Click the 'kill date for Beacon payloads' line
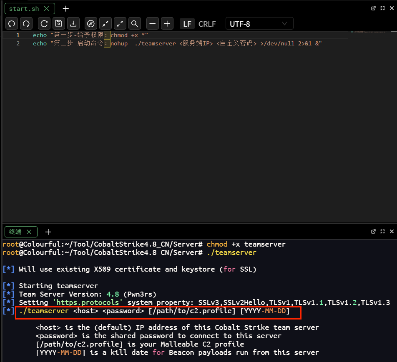This screenshot has width=397, height=362. pyautogui.click(x=177, y=352)
